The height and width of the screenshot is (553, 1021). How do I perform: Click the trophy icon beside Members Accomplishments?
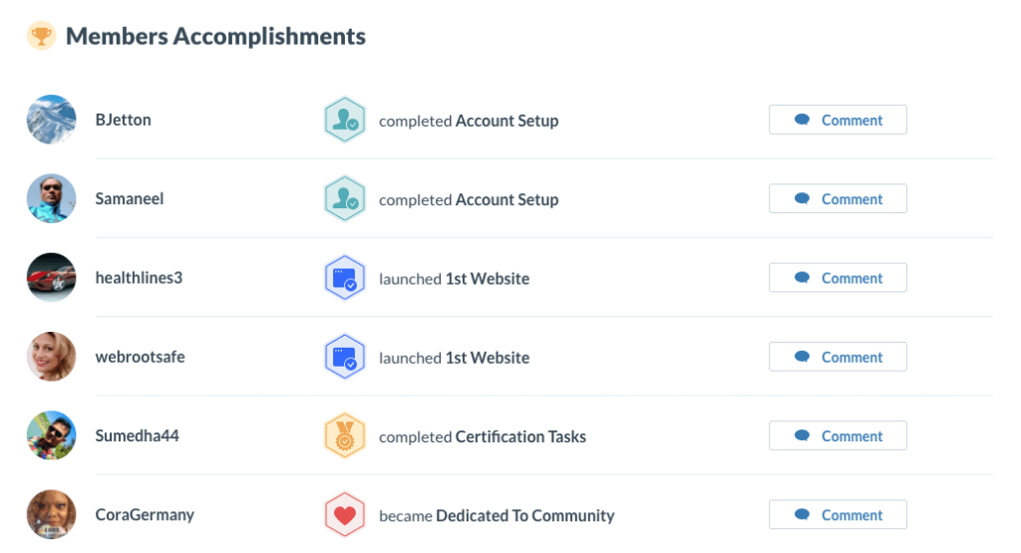tap(41, 37)
